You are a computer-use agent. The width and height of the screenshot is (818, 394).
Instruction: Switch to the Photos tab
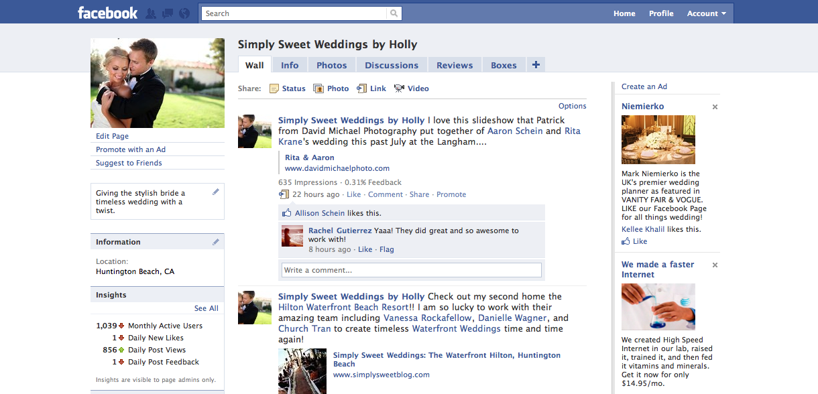(332, 65)
